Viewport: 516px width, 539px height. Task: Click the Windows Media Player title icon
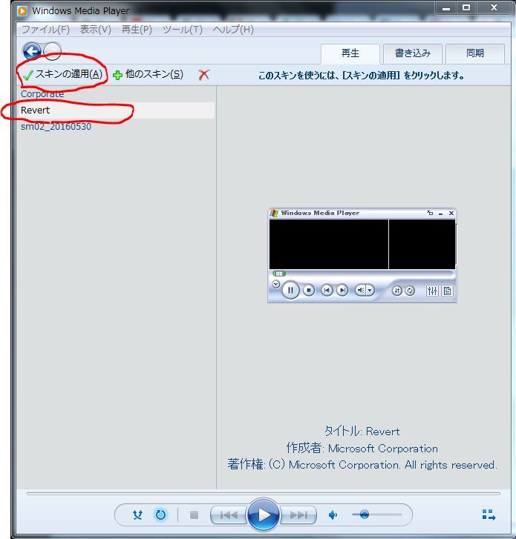point(22,11)
